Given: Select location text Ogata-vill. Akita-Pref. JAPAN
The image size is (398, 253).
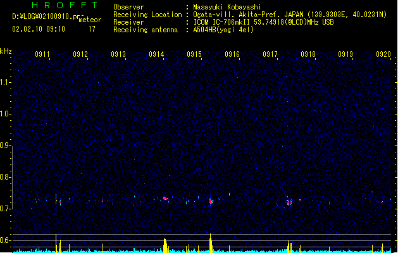Looking at the screenshot, I should tap(248, 15).
